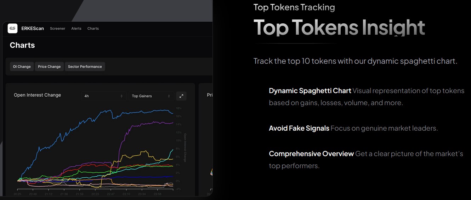Open the 4h timeframe dropdown
The width and height of the screenshot is (471, 200).
tap(103, 96)
